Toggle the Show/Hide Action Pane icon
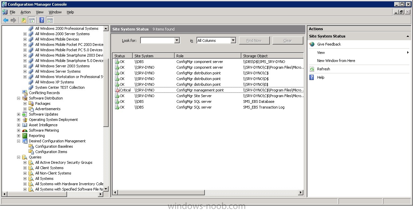Screen dimensions: 413x211 [x=50, y=20]
